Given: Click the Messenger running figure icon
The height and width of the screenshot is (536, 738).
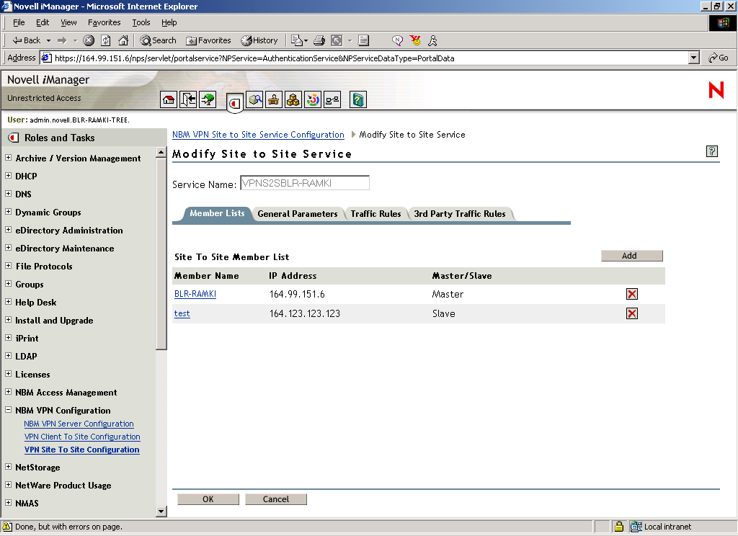Looking at the screenshot, I should [432, 40].
